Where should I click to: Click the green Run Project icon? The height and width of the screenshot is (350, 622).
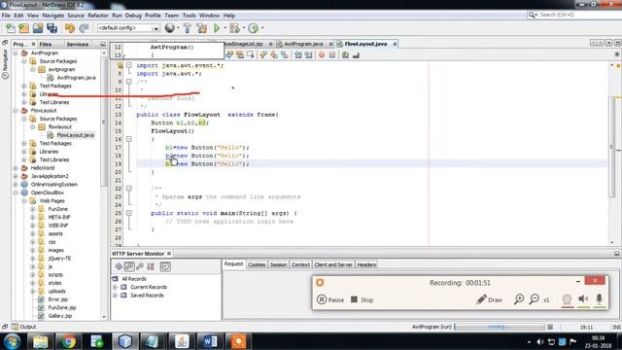(217, 28)
